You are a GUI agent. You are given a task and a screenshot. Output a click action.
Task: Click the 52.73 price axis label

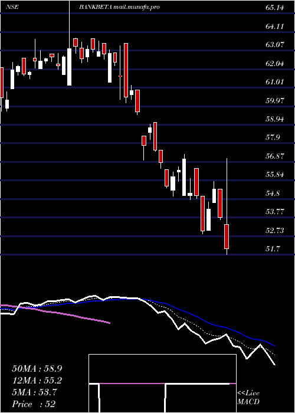click(275, 231)
